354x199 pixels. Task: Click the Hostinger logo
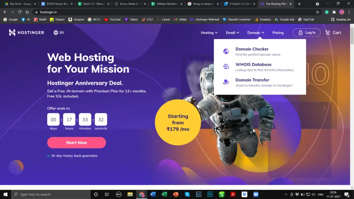(x=26, y=32)
